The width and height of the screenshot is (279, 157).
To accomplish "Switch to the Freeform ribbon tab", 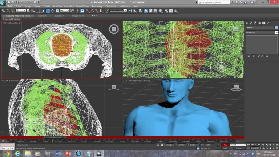I will click(x=43, y=16).
